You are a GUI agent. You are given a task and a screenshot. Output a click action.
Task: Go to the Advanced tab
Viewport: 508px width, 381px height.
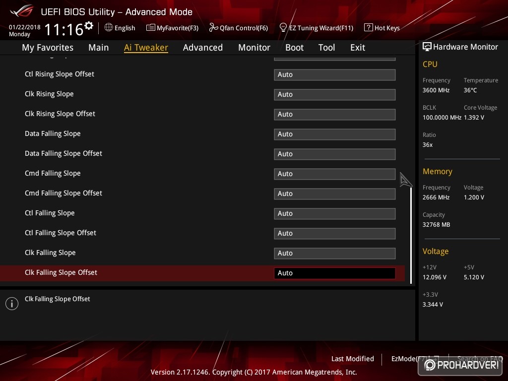(203, 48)
